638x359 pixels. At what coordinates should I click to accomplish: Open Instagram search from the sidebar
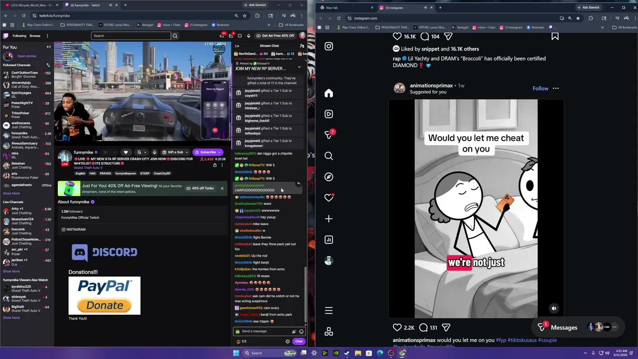(x=328, y=156)
